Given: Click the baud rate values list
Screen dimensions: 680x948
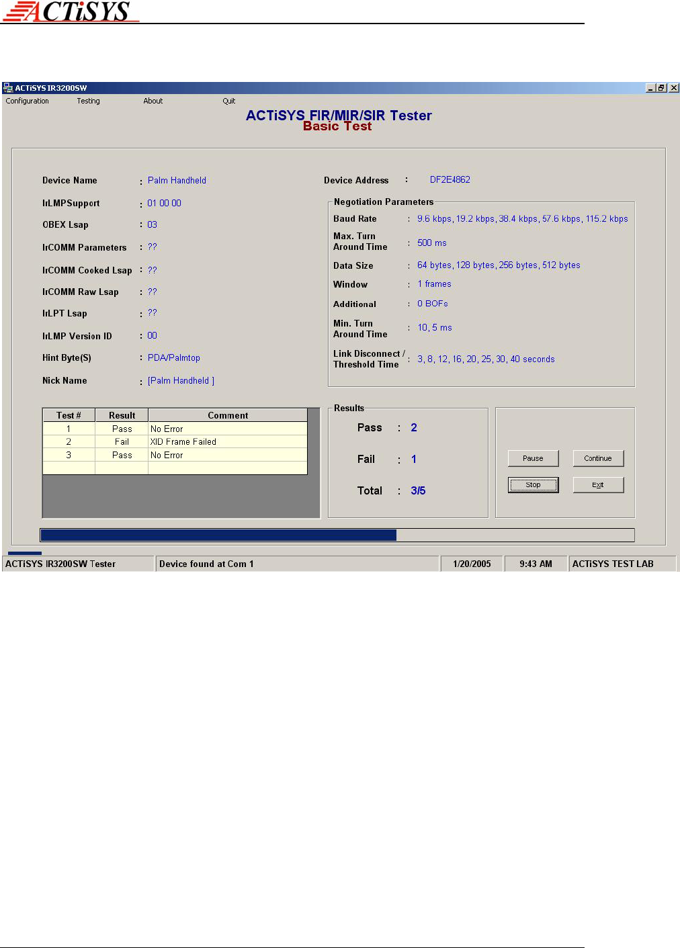Looking at the screenshot, I should point(523,218).
